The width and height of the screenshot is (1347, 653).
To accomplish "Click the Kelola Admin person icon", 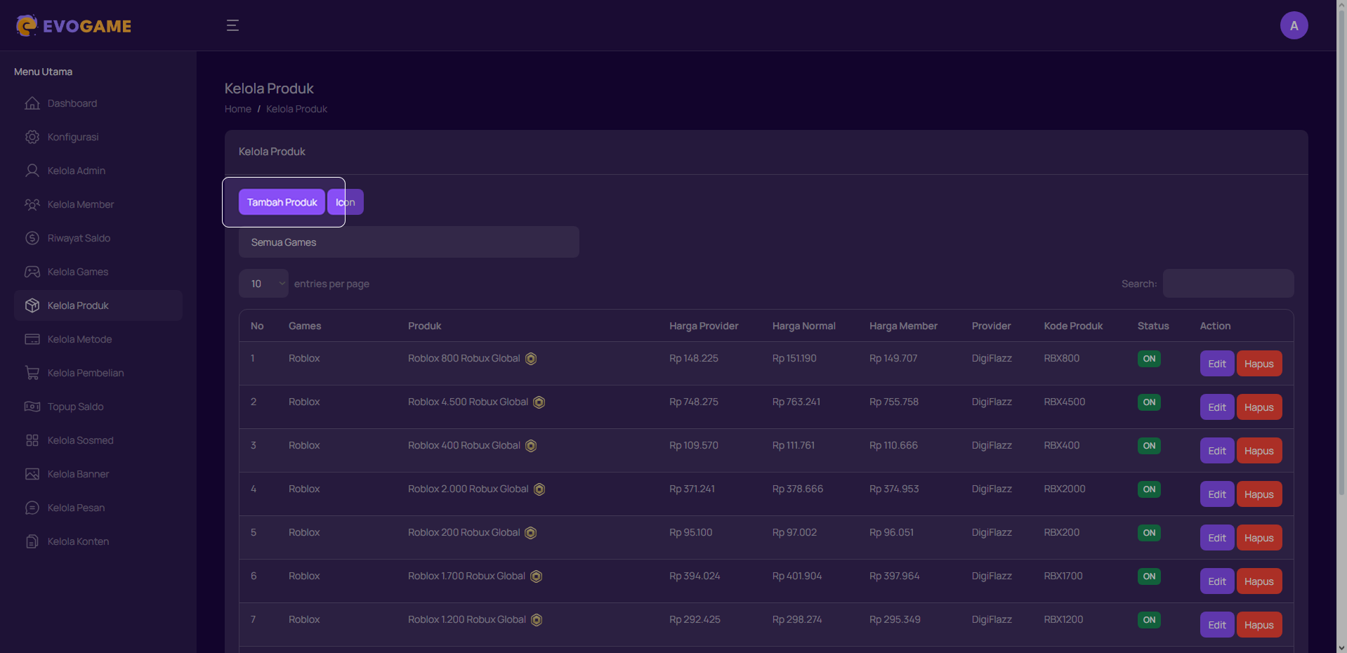I will click(x=32, y=171).
